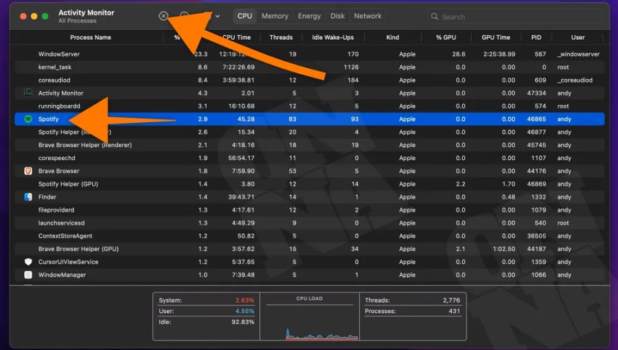Click the CPU LOAD graph
This screenshot has width=618, height=350.
[310, 321]
